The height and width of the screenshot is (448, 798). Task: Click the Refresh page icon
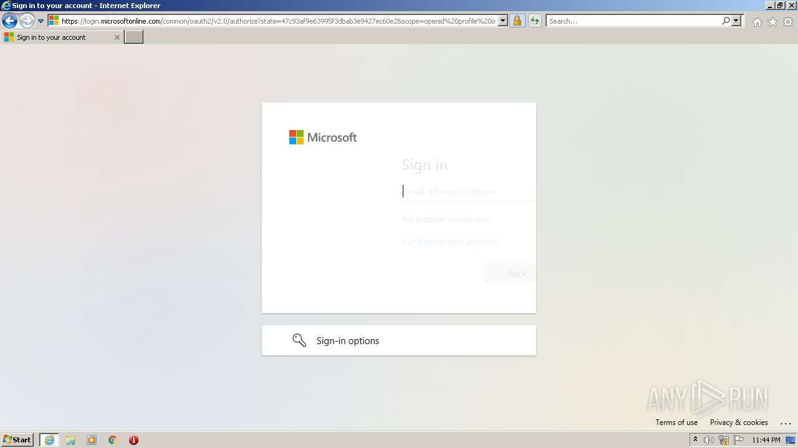coord(535,21)
